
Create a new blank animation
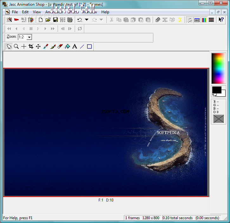pyautogui.click(x=41, y=20)
